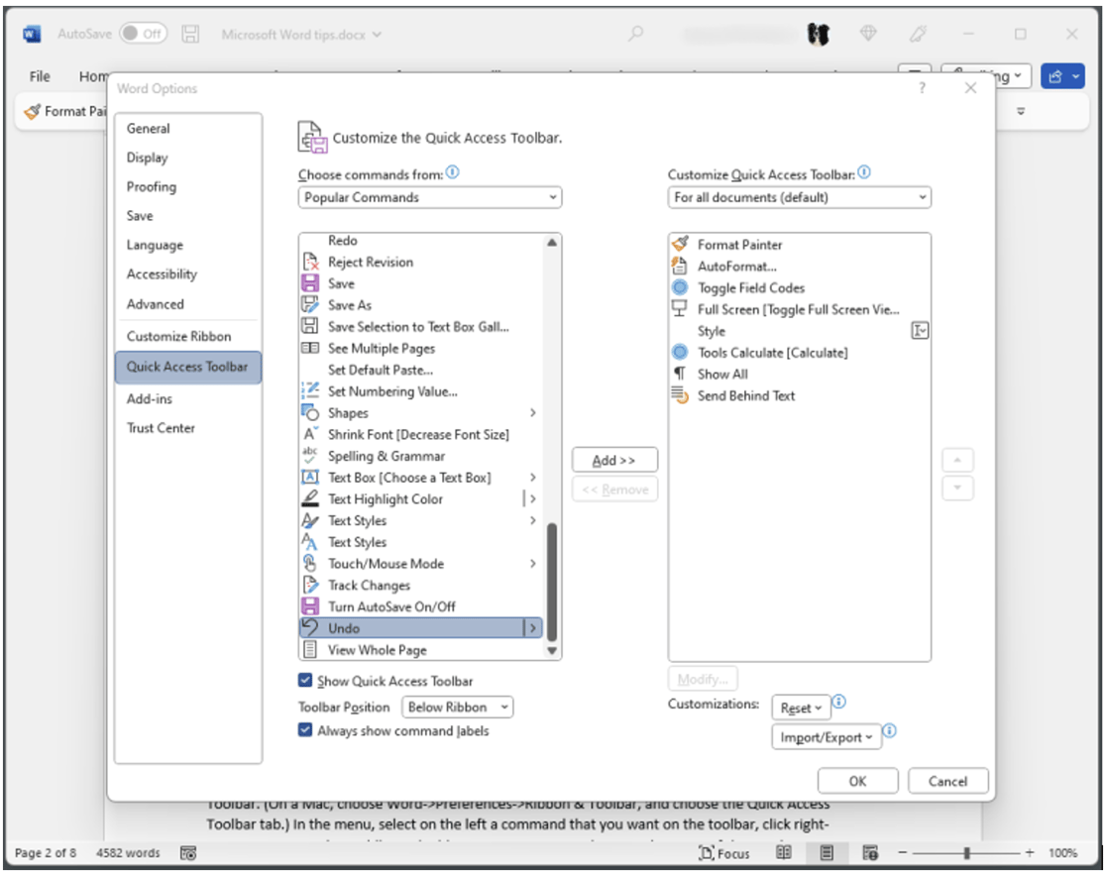Click the Spelling & Grammar icon
This screenshot has height=876, width=1106.
[x=310, y=456]
